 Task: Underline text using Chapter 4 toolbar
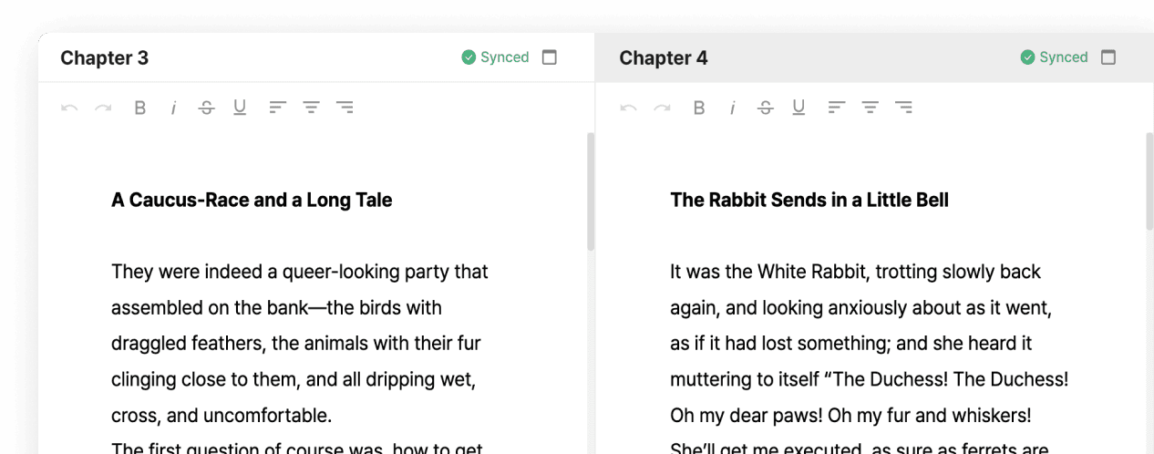799,108
